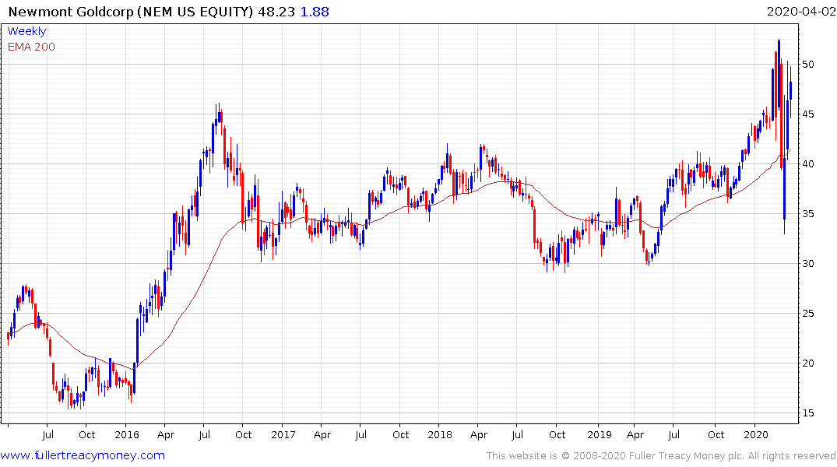Select the 2020 time axis label
The width and height of the screenshot is (837, 467).
pyautogui.click(x=756, y=434)
